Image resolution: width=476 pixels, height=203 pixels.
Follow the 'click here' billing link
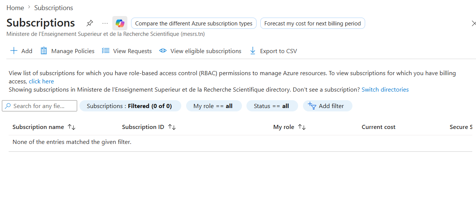click(x=41, y=81)
